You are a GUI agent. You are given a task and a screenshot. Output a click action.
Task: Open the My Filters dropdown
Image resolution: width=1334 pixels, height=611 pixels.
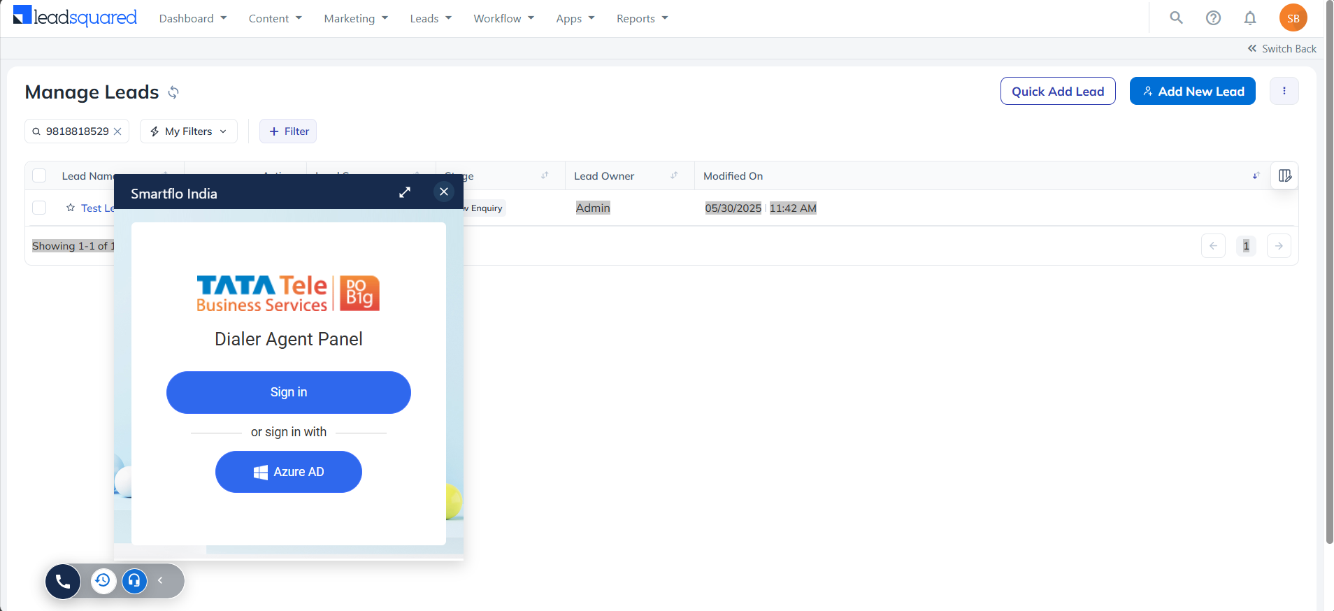click(189, 131)
